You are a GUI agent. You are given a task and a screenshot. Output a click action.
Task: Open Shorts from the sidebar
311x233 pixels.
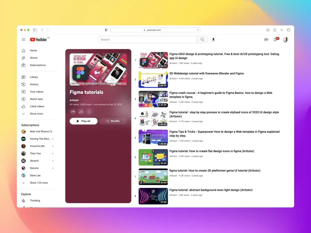coord(33,58)
